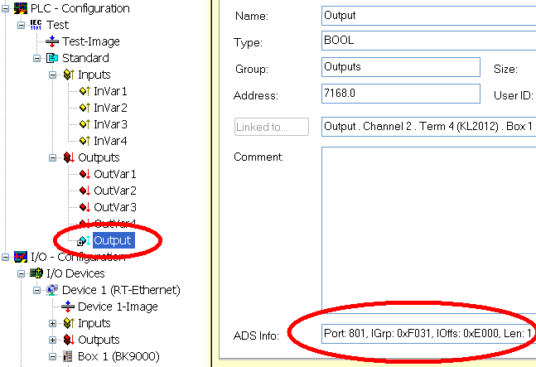
Task: Click the Standard task icon
Action: (x=52, y=58)
